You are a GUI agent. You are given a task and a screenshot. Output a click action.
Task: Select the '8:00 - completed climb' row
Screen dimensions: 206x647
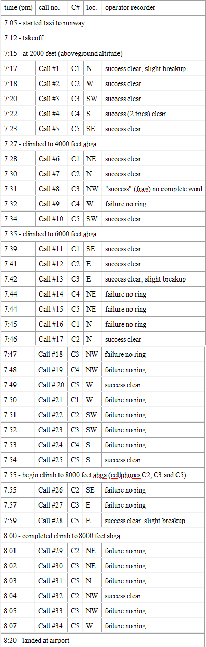click(x=103, y=536)
